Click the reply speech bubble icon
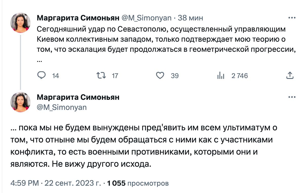 pyautogui.click(x=41, y=76)
